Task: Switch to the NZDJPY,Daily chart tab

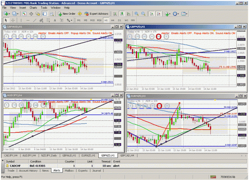Action: [49, 155]
